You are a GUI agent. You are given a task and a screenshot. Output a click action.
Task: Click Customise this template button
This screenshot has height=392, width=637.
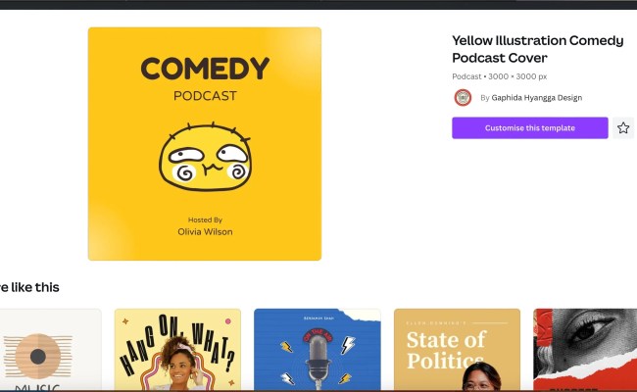coord(530,128)
